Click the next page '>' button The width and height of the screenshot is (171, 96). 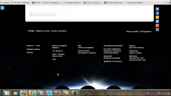click(48, 14)
